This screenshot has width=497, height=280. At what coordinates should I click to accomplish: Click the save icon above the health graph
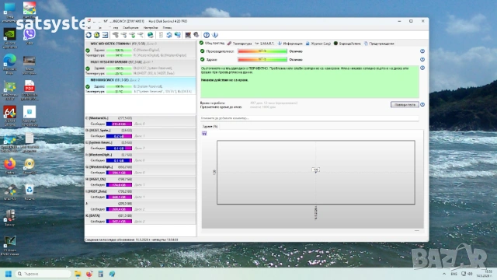pos(204,133)
